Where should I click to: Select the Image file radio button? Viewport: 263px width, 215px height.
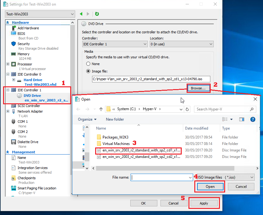point(88,71)
